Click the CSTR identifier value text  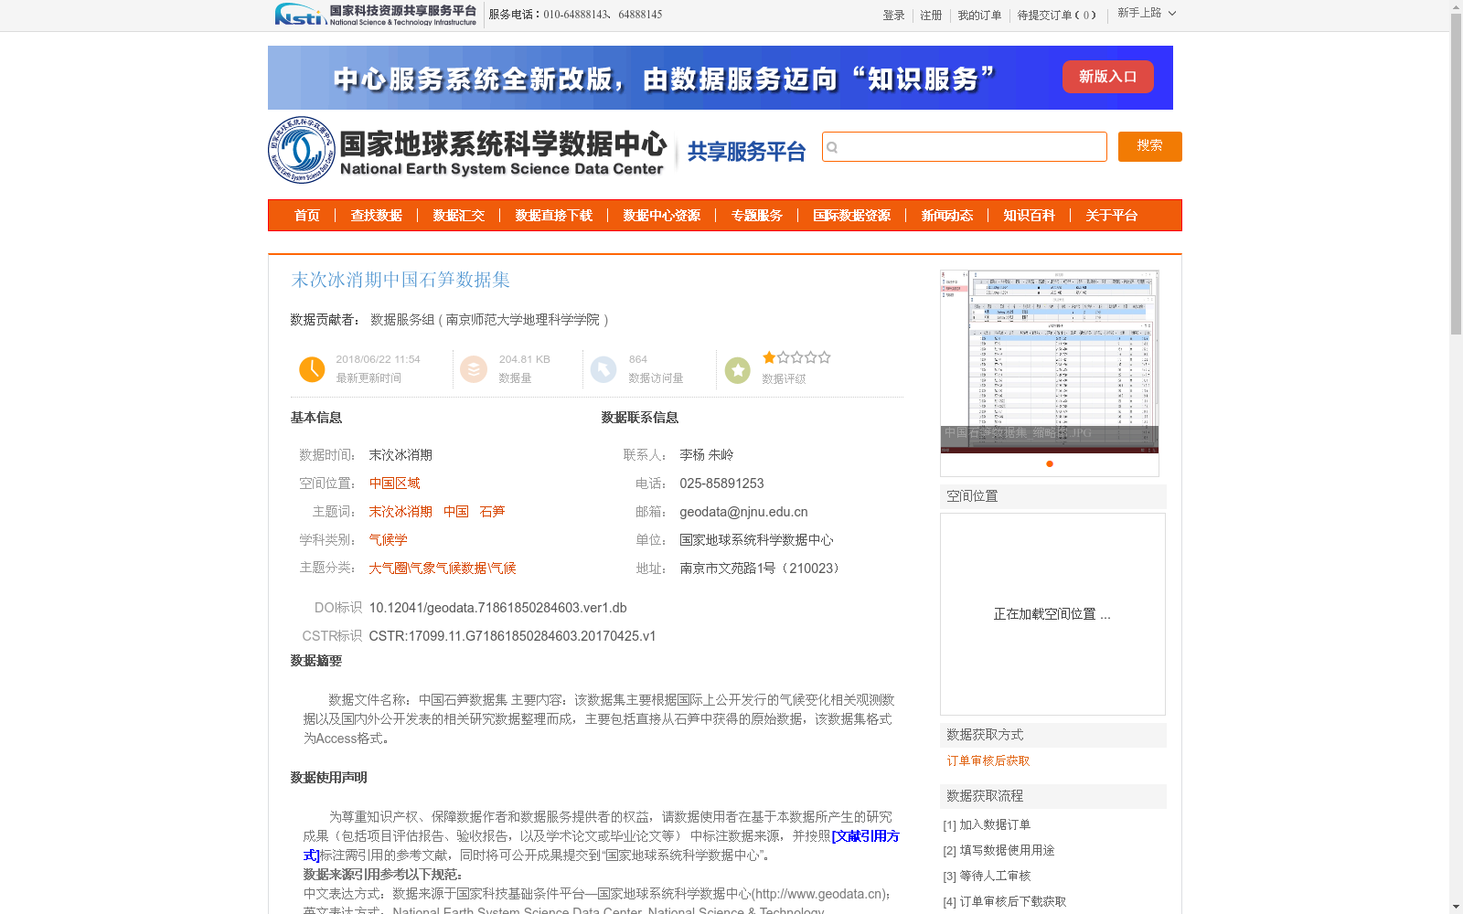513,636
